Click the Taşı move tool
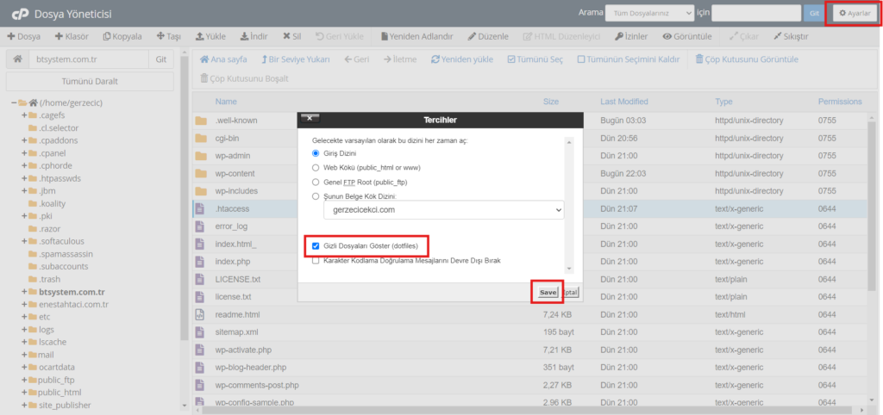The height and width of the screenshot is (415, 883). (x=169, y=36)
